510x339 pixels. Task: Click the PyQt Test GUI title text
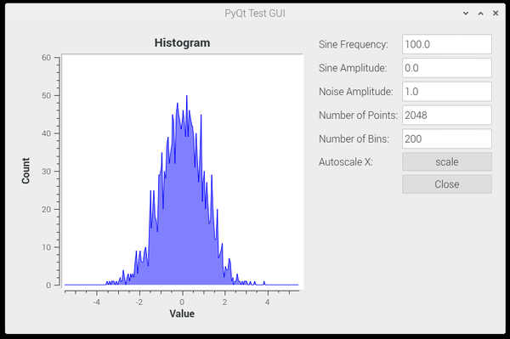tap(255, 14)
